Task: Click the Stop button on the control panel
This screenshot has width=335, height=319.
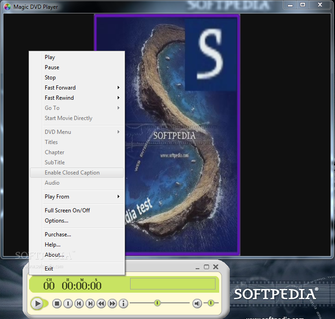Action: tap(57, 303)
